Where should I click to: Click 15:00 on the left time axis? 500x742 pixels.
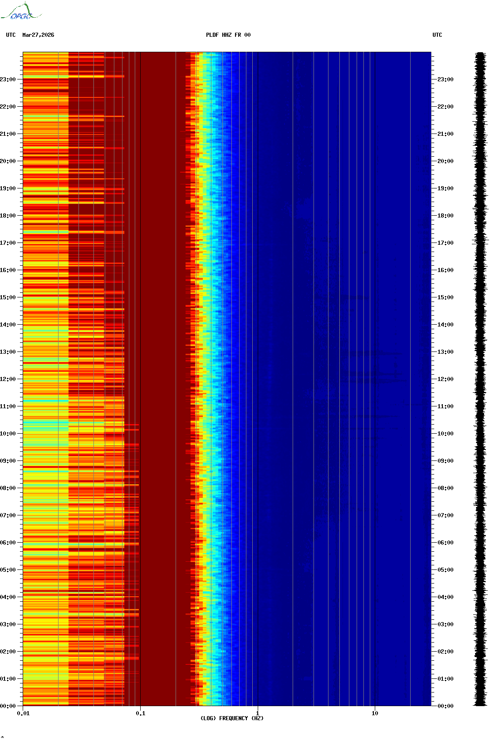point(8,297)
